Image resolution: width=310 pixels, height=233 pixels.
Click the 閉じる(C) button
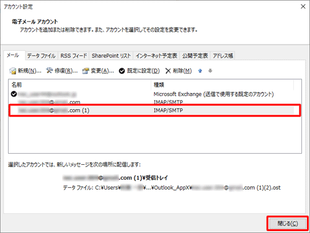point(288,223)
